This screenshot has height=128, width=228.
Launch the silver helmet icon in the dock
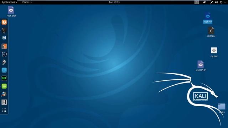tap(4, 62)
